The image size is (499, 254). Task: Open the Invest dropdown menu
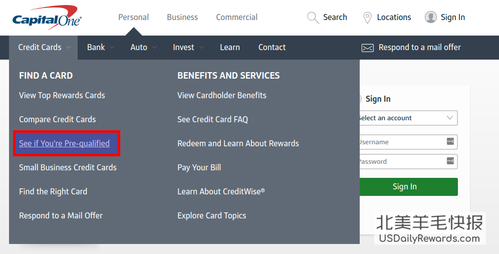188,48
